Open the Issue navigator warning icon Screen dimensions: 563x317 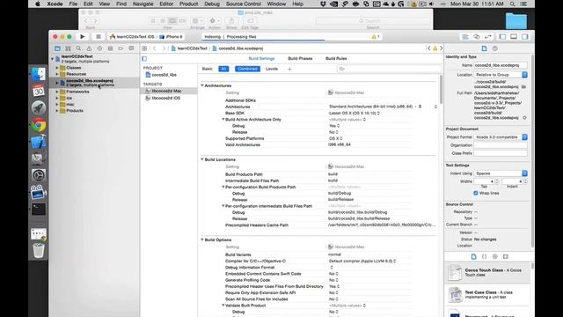pos(89,48)
